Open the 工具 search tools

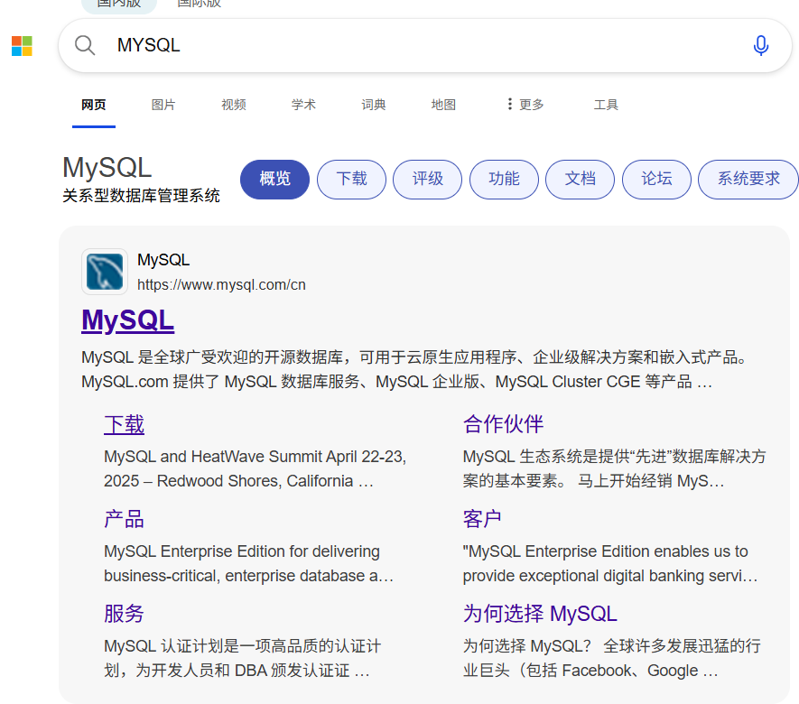[606, 105]
